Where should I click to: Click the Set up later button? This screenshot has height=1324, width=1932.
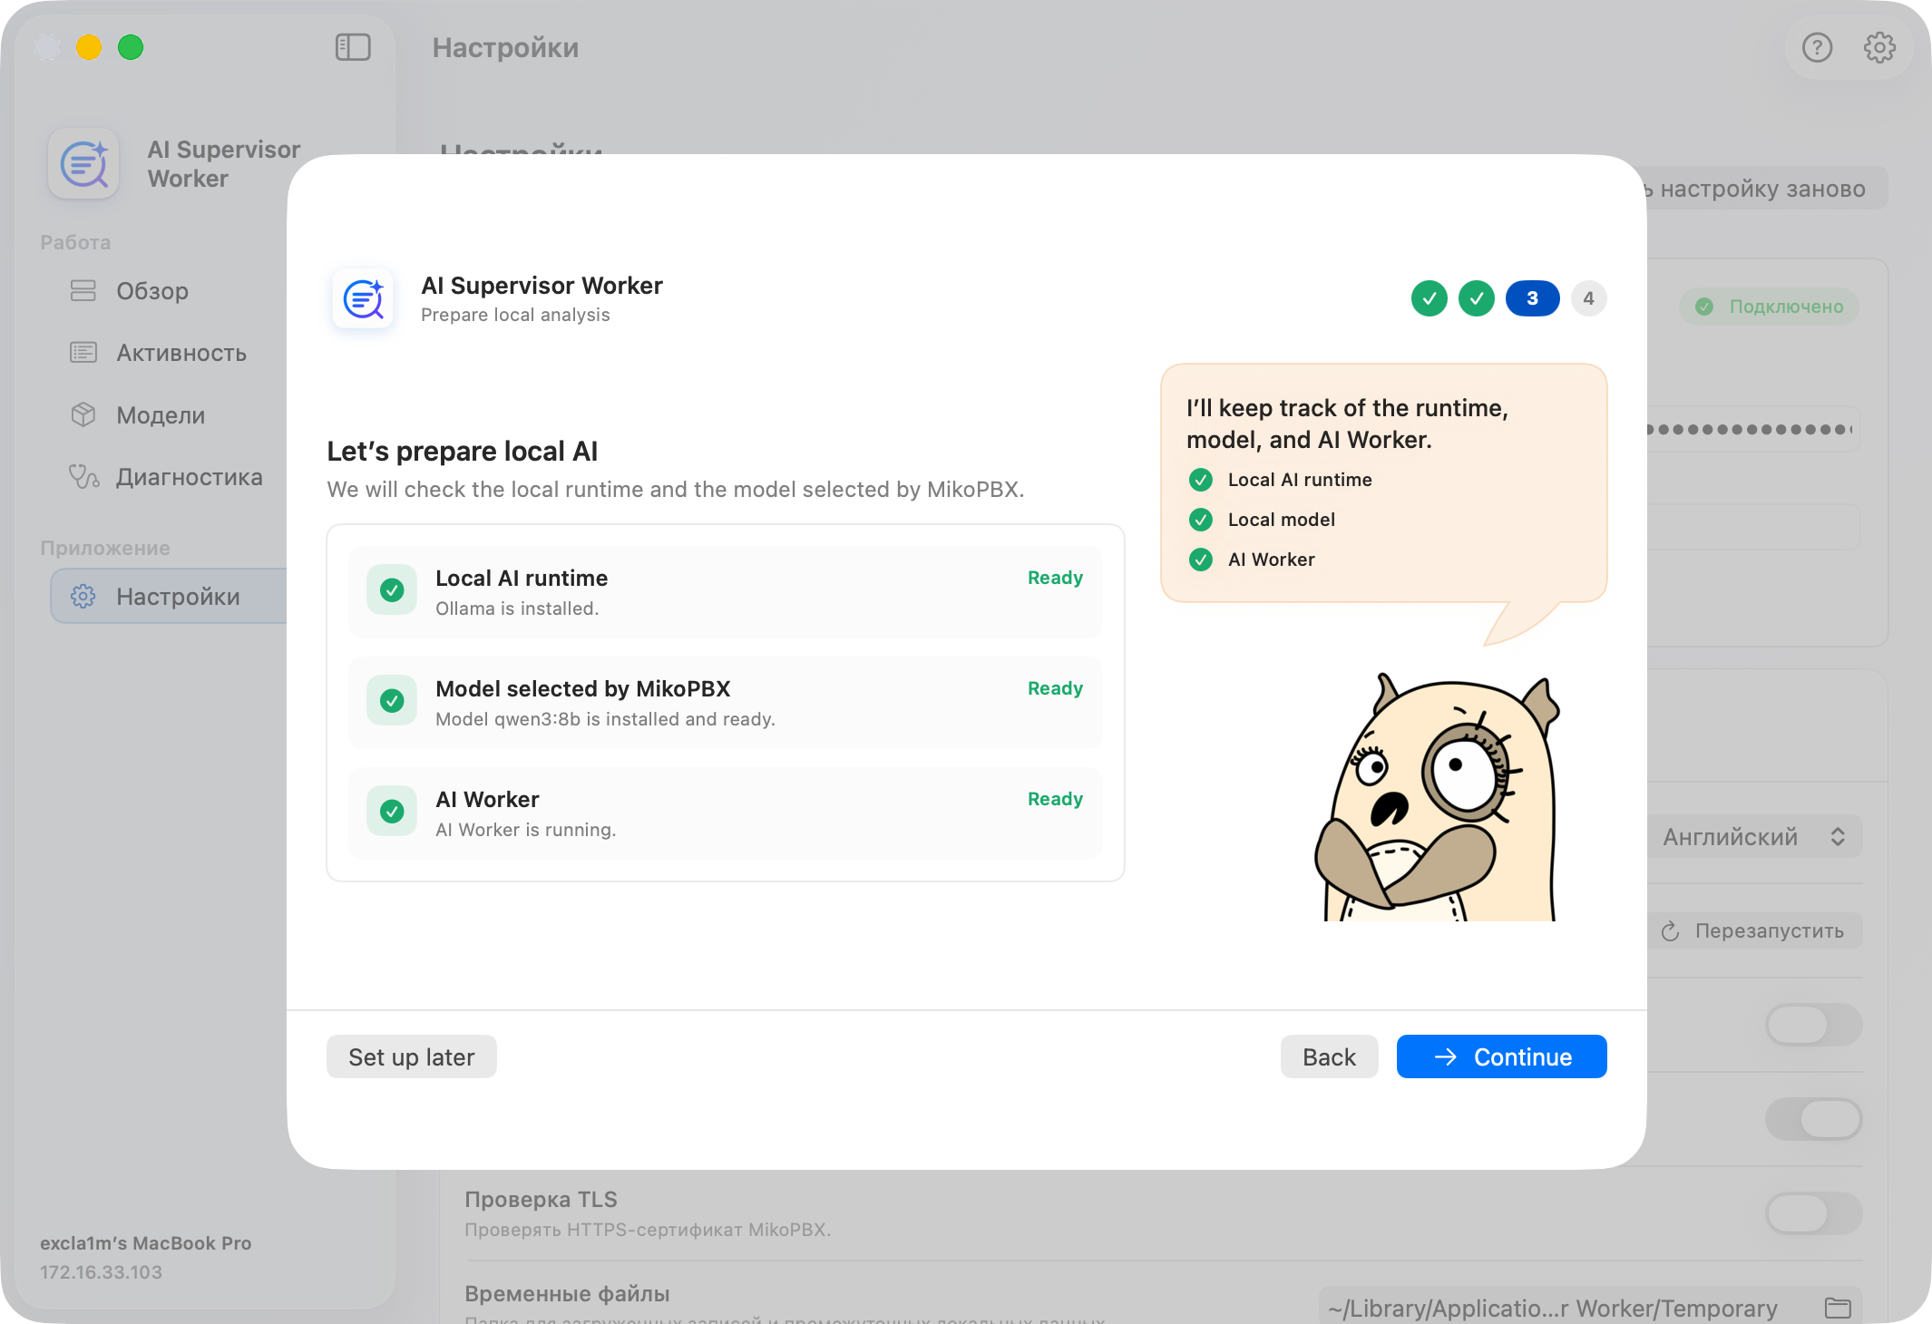pyautogui.click(x=411, y=1056)
